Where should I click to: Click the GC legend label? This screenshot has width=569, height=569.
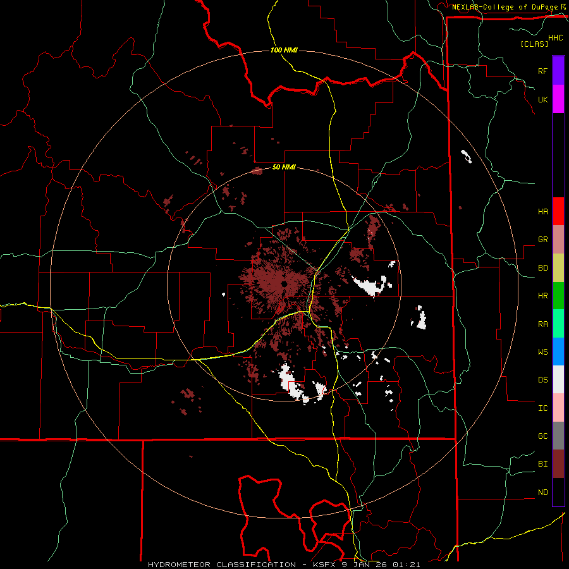click(542, 436)
